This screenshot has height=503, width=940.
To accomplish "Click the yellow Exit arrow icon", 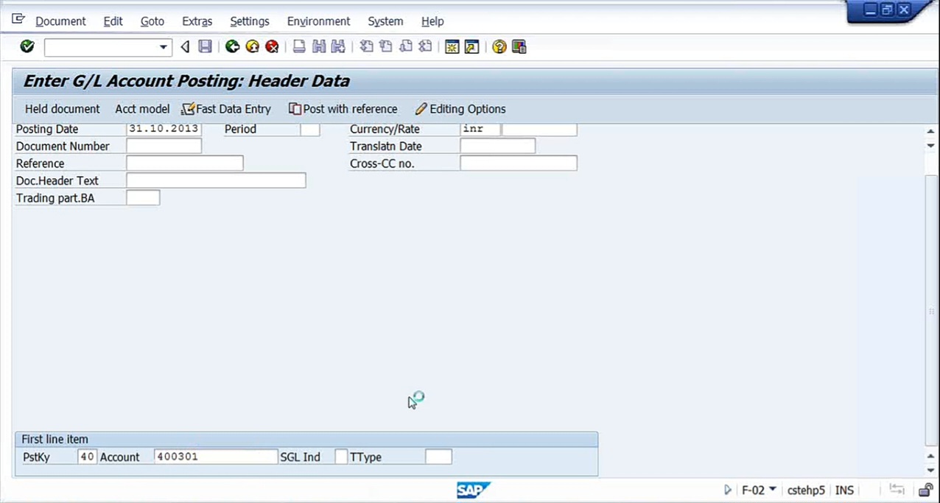I will (x=253, y=47).
